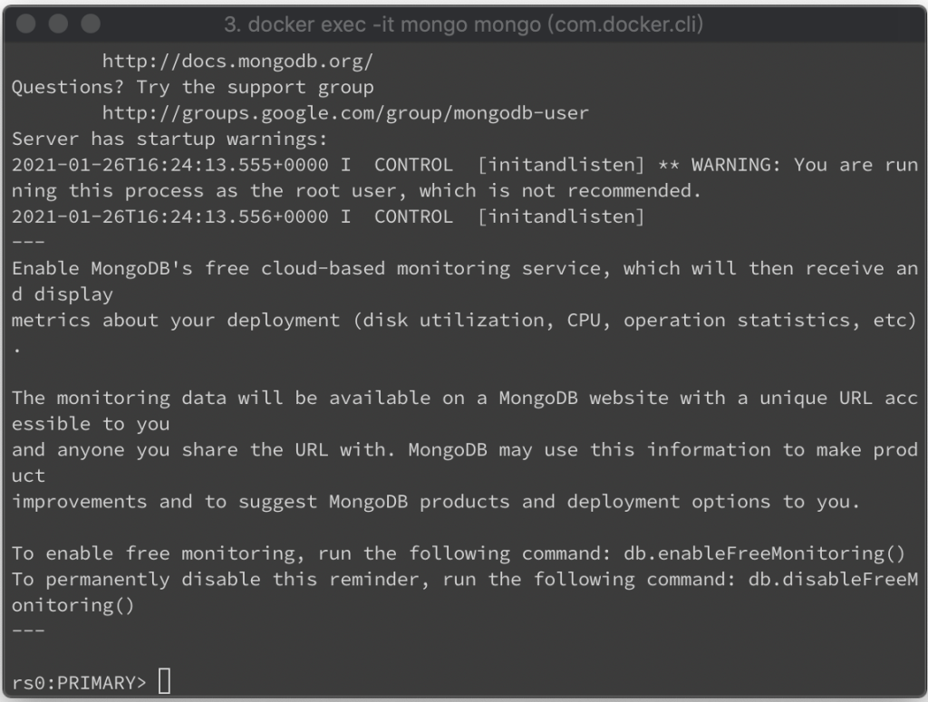Click the window close button
Viewport: 928px width, 702px height.
pos(26,24)
